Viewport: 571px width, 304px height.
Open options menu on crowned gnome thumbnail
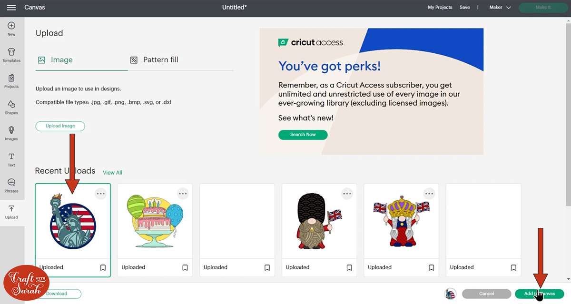[x=429, y=193]
